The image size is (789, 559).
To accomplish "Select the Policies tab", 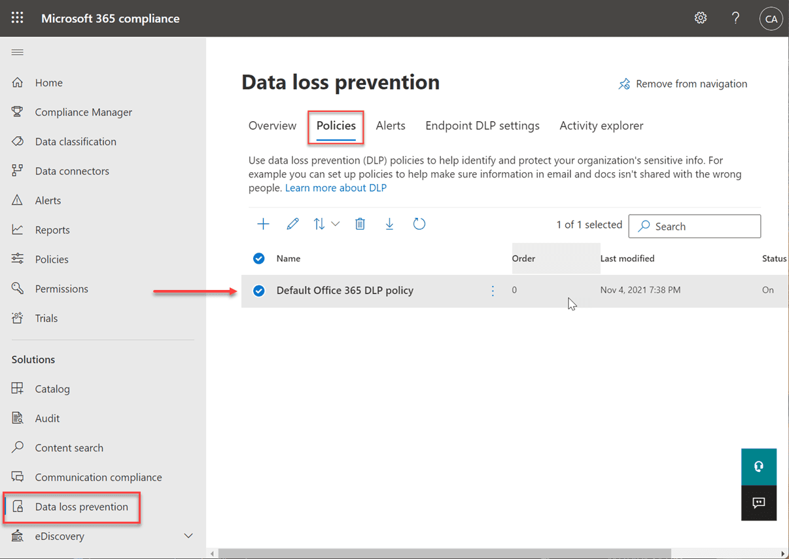I will [336, 126].
